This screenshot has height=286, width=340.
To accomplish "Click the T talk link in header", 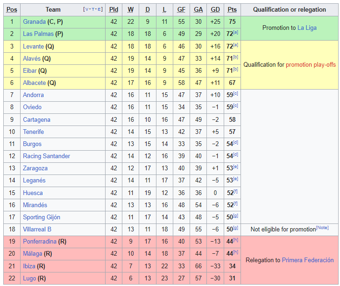I will point(93,9).
